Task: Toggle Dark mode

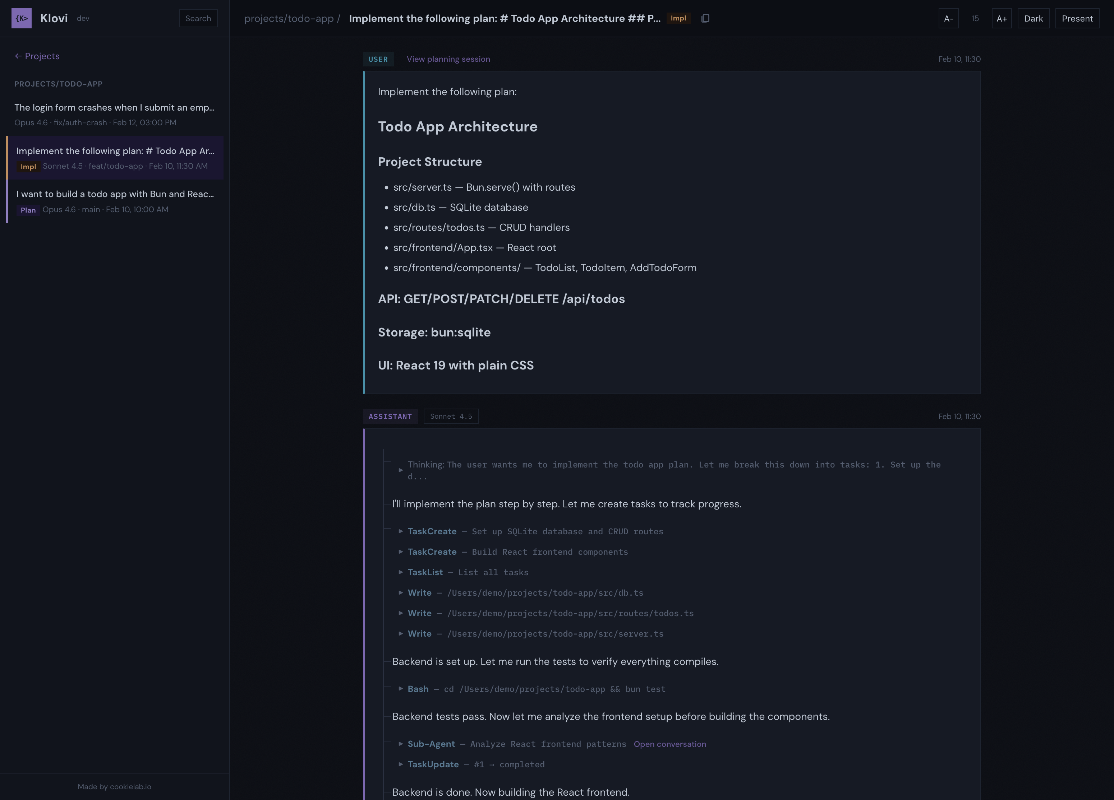Action: 1034,18
